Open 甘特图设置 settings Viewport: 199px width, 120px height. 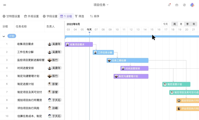pos(11,16)
